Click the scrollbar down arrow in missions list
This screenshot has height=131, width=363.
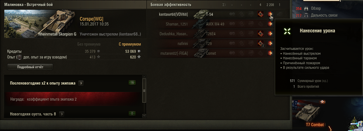[144, 116]
